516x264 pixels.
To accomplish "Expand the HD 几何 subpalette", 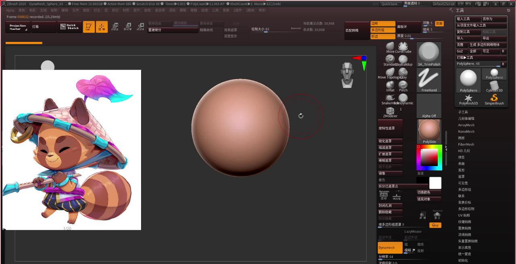I will click(x=464, y=151).
